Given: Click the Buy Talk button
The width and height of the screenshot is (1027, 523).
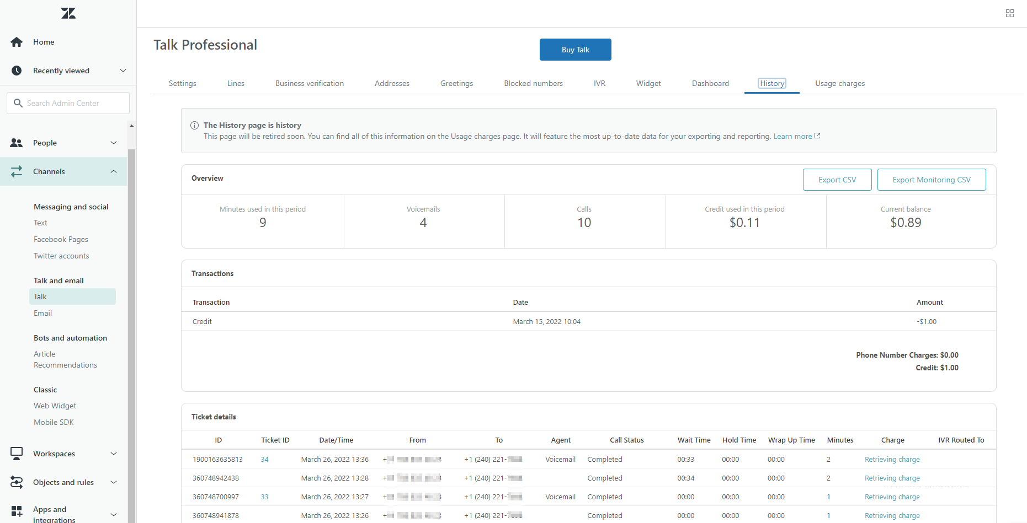Looking at the screenshot, I should (x=576, y=50).
